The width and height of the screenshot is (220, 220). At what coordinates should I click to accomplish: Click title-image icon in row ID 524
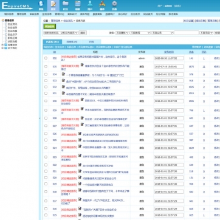(x=80, y=146)
